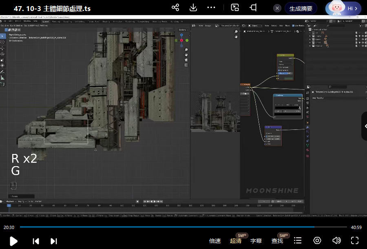Toggle the 字幕 subtitles option
This screenshot has height=249, width=367.
(256, 241)
